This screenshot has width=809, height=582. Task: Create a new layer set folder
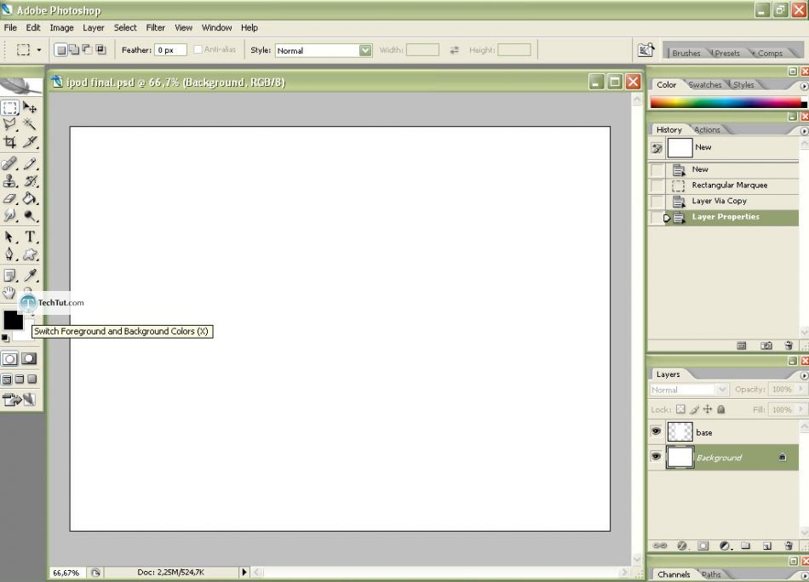[x=745, y=545]
